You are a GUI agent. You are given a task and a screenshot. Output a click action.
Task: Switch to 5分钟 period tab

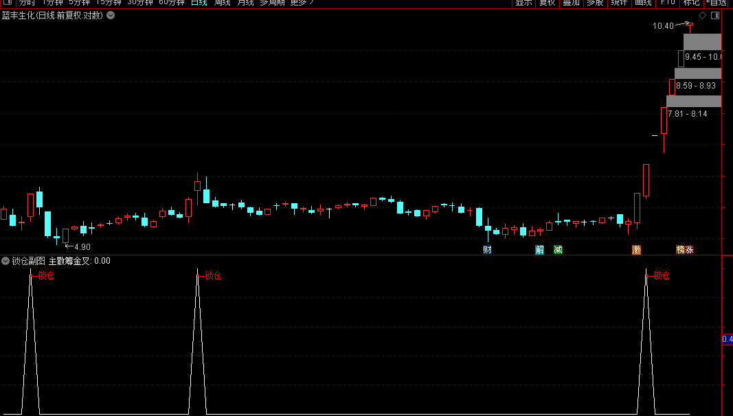[80, 2]
